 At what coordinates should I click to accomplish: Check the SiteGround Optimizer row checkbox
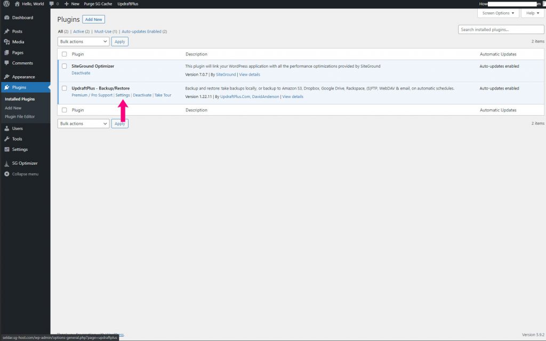(64, 66)
